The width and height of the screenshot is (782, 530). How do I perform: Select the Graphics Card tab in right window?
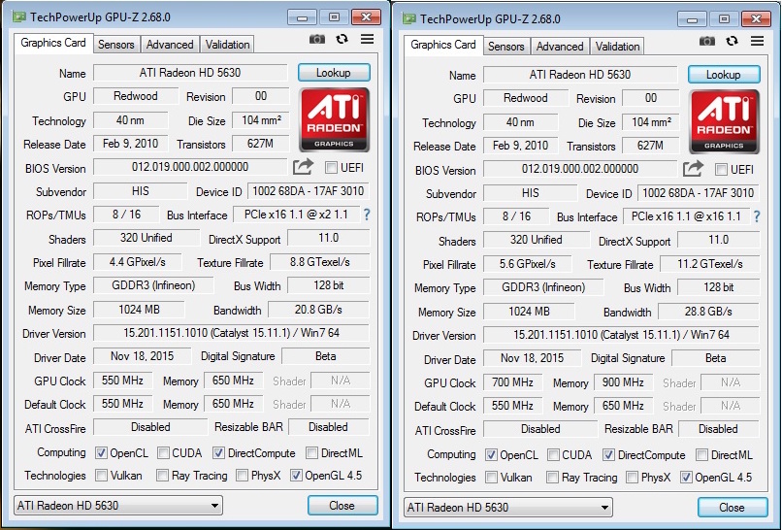coord(443,45)
